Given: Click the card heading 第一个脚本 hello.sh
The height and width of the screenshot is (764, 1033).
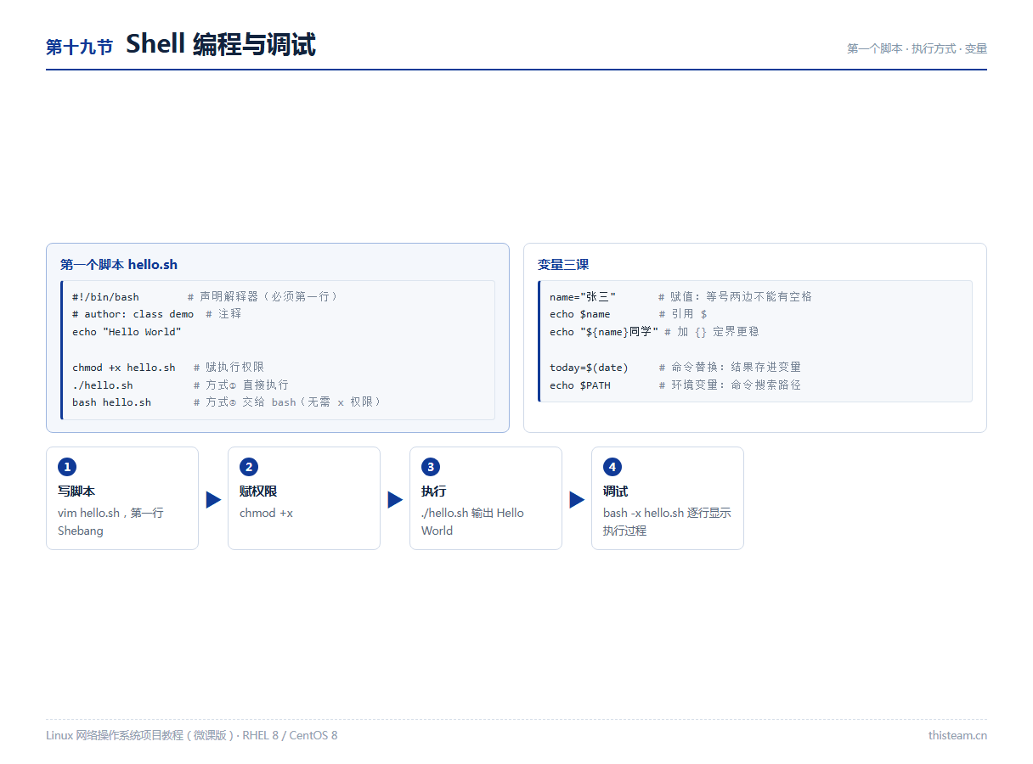Looking at the screenshot, I should pos(119,265).
